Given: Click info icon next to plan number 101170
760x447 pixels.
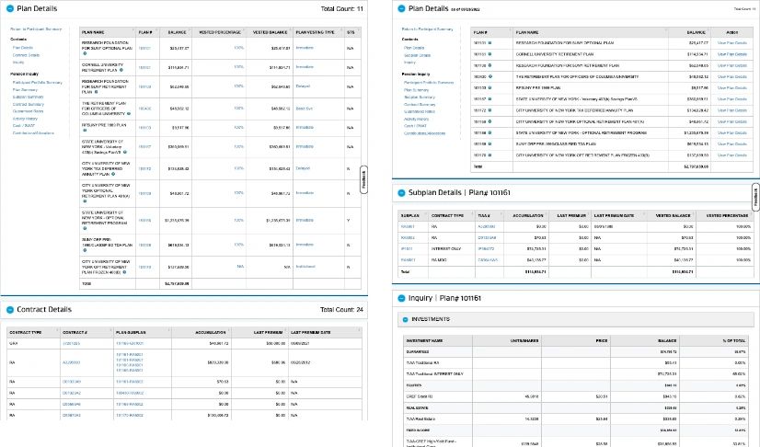Looking at the screenshot, I should 489,155.
